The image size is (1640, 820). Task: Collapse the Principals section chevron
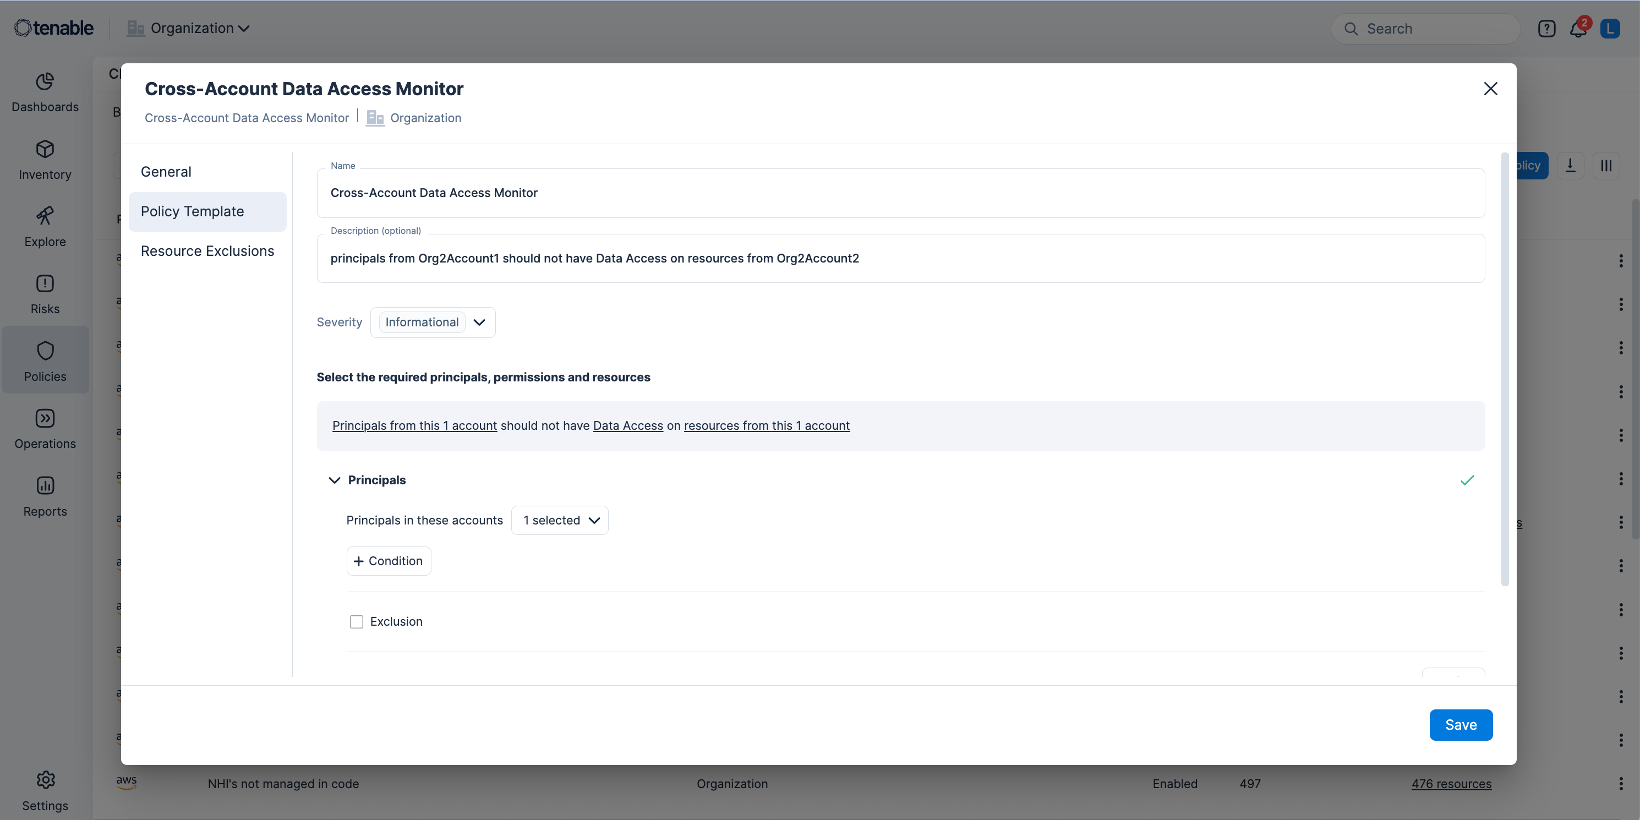(334, 480)
